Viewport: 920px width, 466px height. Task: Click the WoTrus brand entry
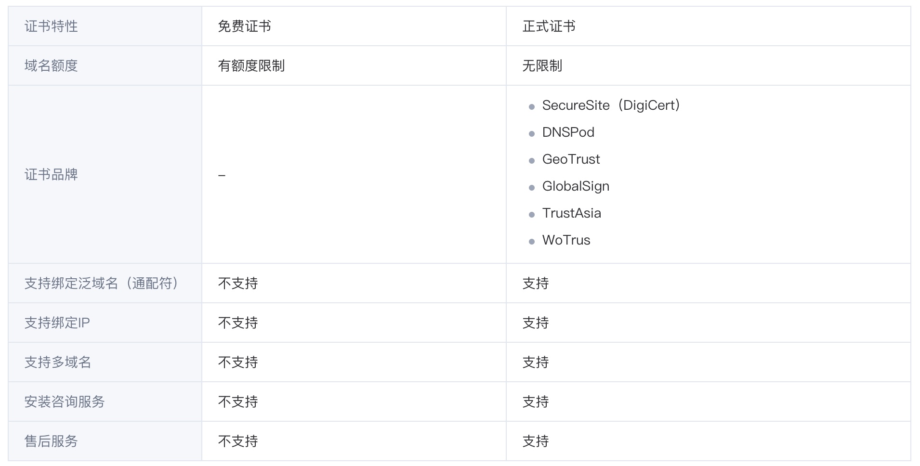pyautogui.click(x=566, y=240)
